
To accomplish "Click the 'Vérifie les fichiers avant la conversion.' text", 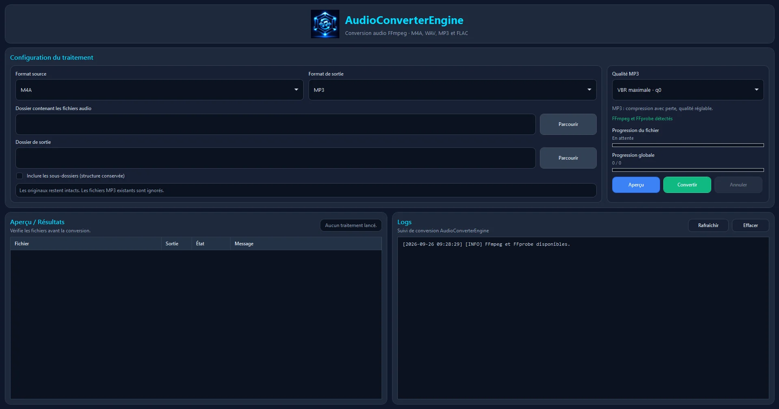I will (x=50, y=231).
